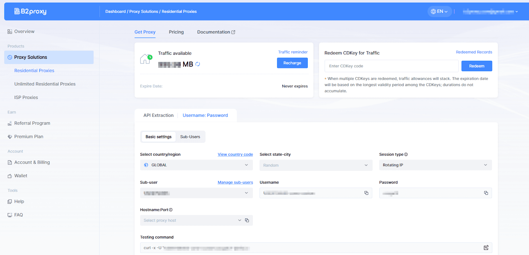Switch to the Sub-Users toggle tab
Image resolution: width=529 pixels, height=255 pixels.
click(x=190, y=137)
